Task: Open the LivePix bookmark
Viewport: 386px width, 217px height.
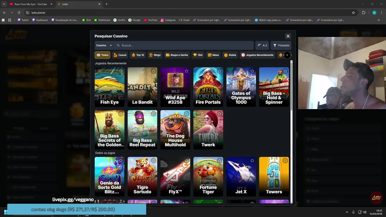Action: (x=119, y=20)
